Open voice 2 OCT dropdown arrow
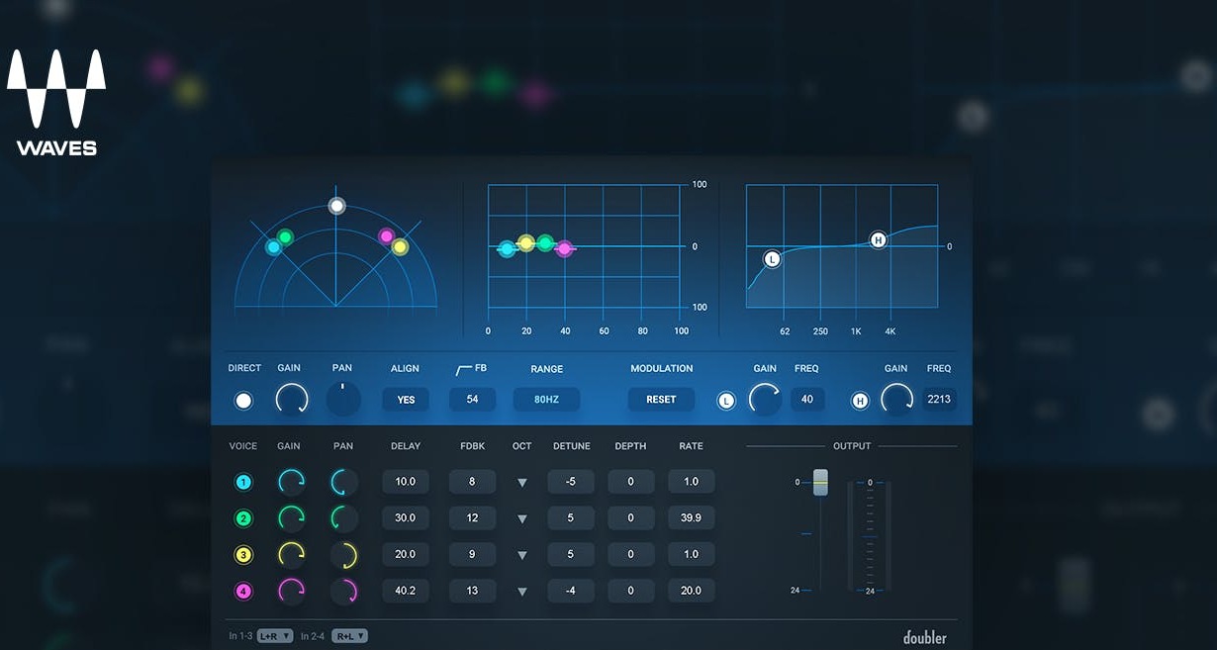This screenshot has height=650, width=1217. coord(522,519)
